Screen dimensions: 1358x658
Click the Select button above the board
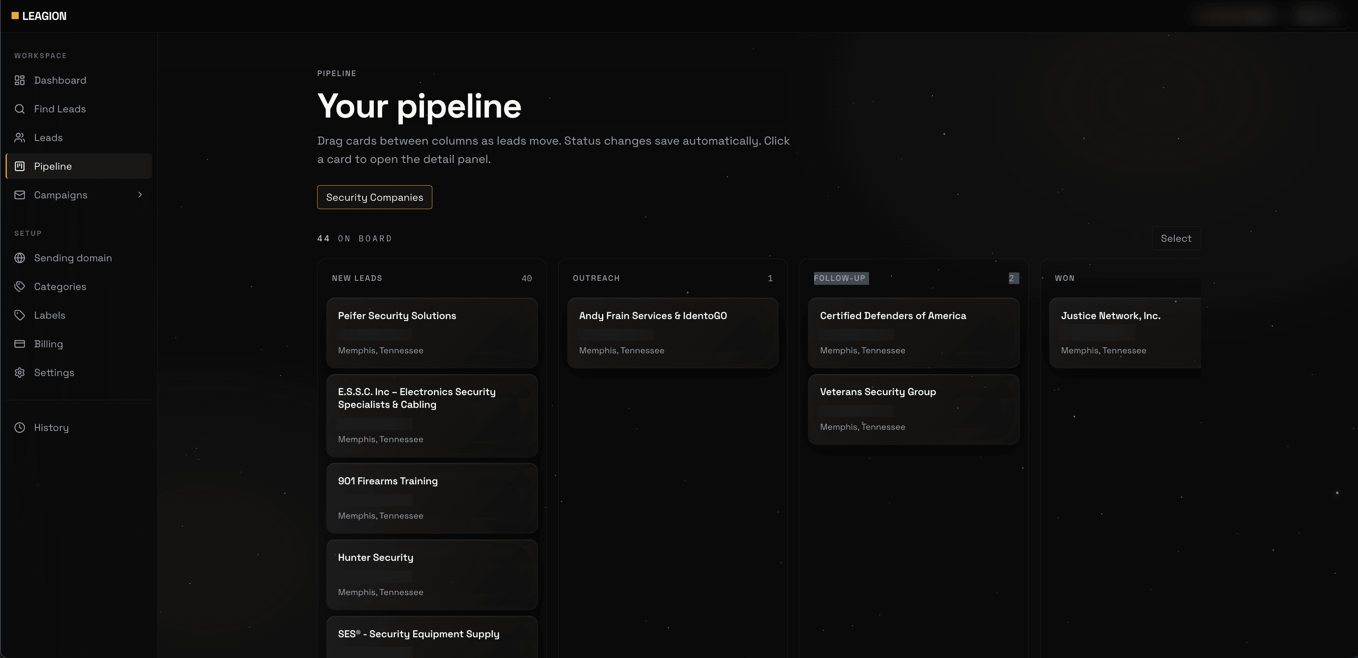click(x=1175, y=238)
